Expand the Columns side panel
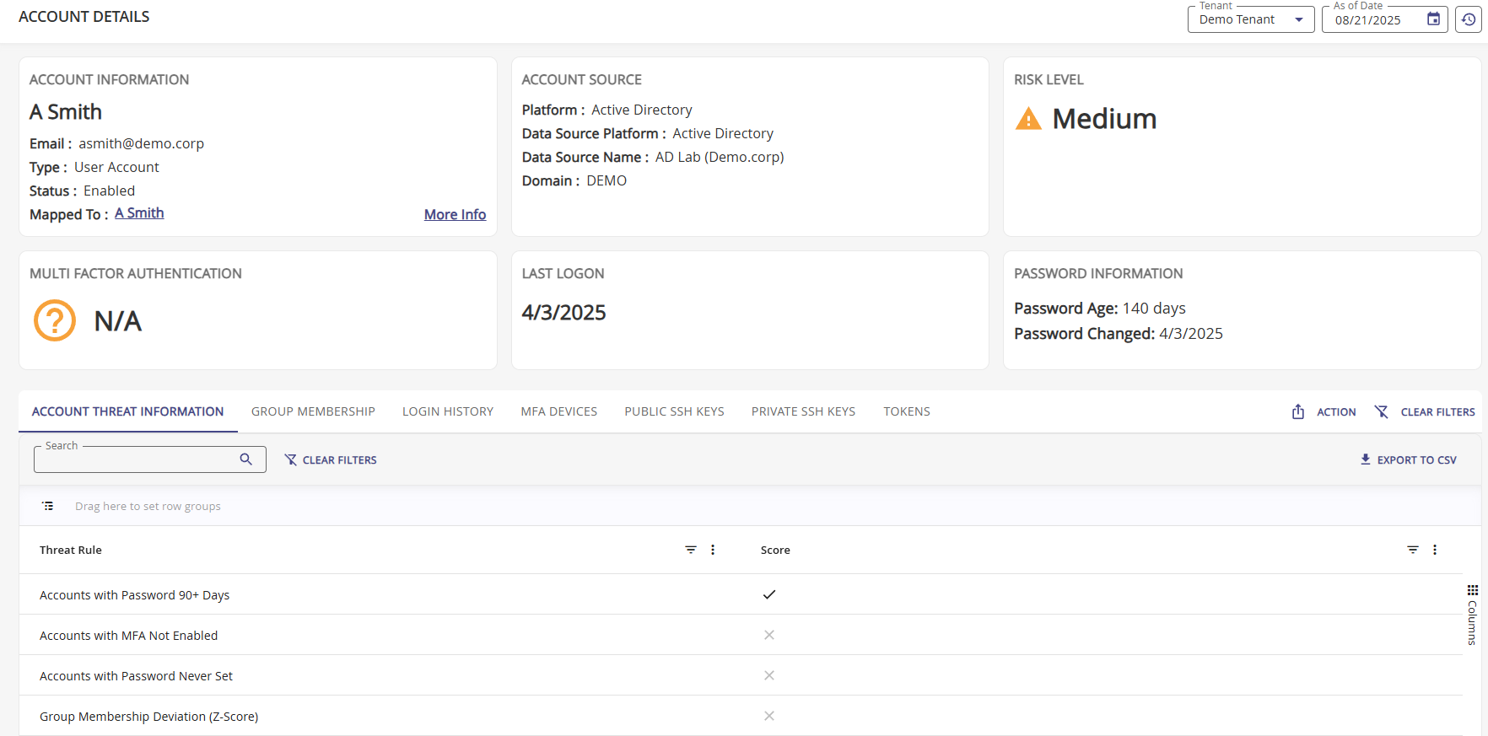 tap(1472, 615)
